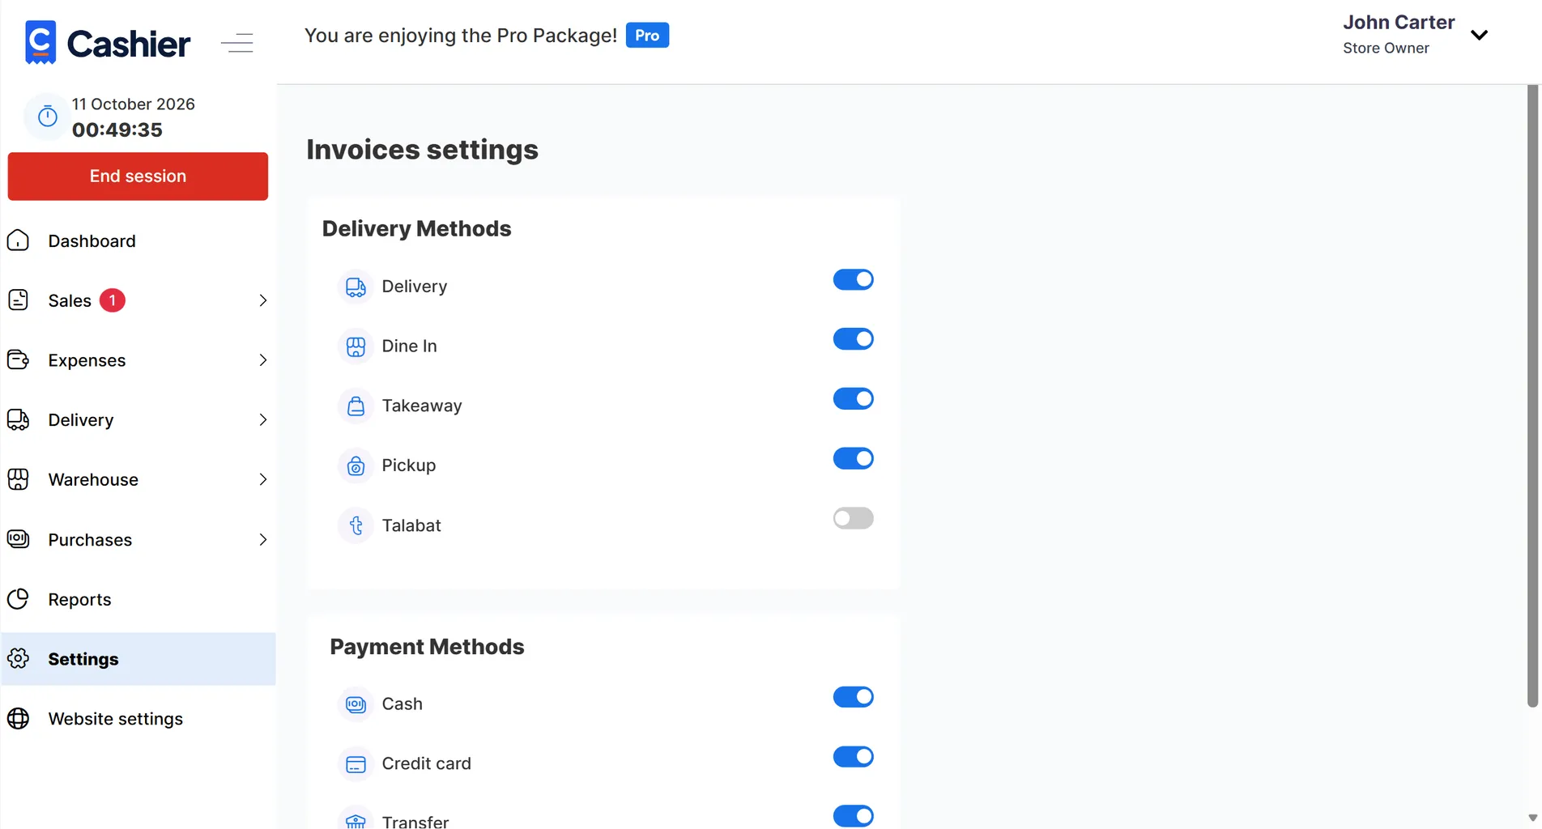Click the scrollbar down arrow
This screenshot has height=829, width=1542.
click(x=1532, y=818)
